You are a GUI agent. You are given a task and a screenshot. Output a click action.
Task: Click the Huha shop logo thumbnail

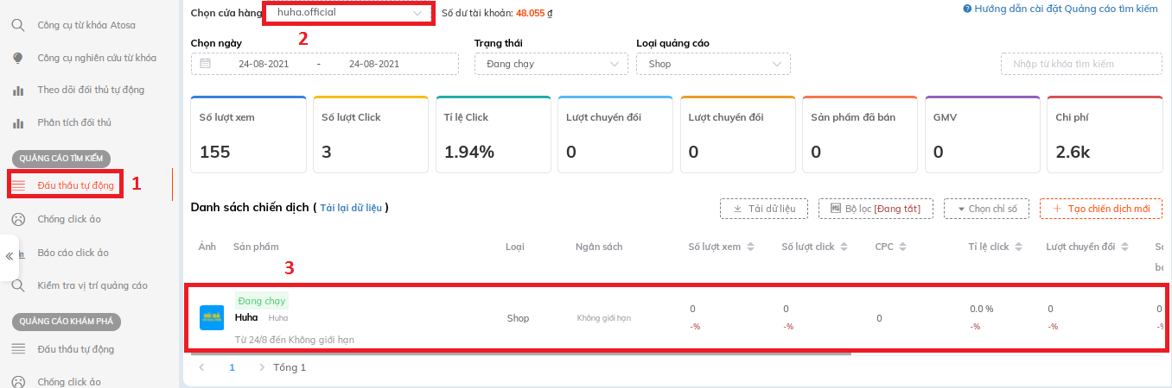212,318
